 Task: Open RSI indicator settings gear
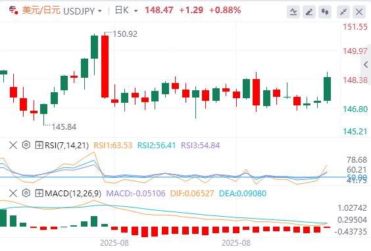tap(26, 145)
